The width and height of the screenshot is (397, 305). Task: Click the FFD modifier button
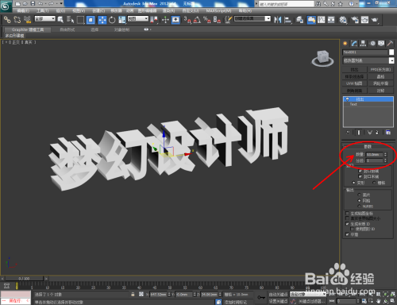(x=380, y=70)
